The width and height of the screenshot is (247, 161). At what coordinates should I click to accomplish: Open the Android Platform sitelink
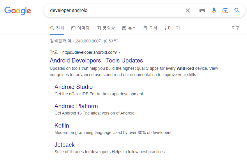76,106
